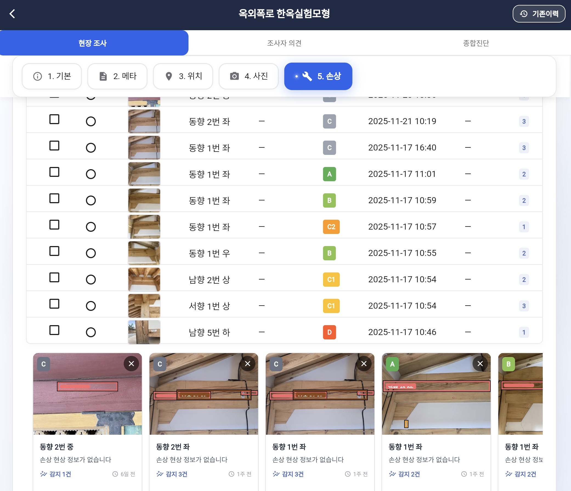Open 감지 2건 on the A-grade card
This screenshot has width=571, height=491.
click(x=405, y=474)
